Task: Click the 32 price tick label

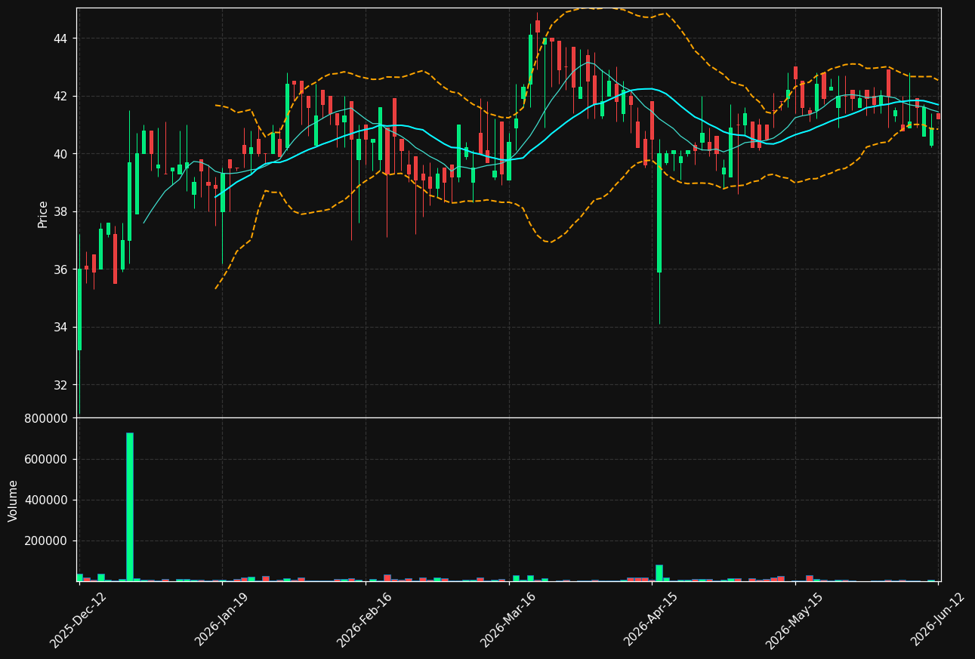Action: (61, 385)
